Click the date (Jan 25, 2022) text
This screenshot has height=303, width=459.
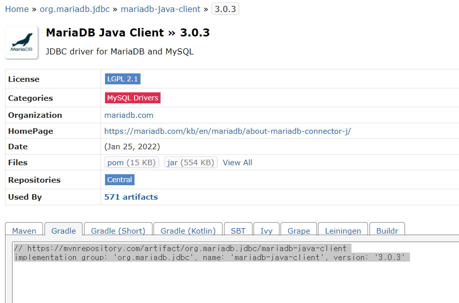click(x=132, y=147)
